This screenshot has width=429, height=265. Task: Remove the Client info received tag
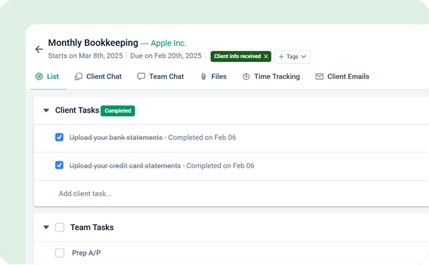266,56
